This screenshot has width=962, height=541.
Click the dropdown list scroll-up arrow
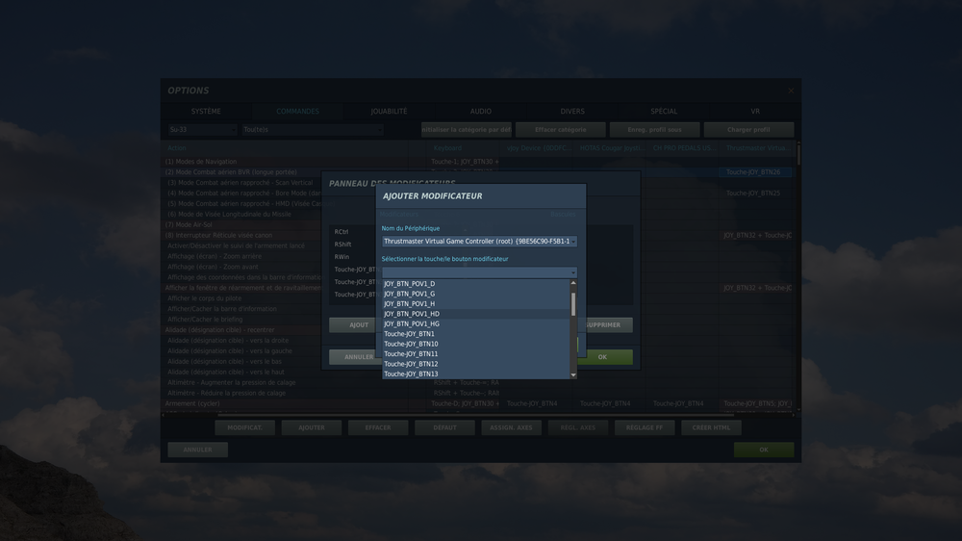click(x=573, y=283)
